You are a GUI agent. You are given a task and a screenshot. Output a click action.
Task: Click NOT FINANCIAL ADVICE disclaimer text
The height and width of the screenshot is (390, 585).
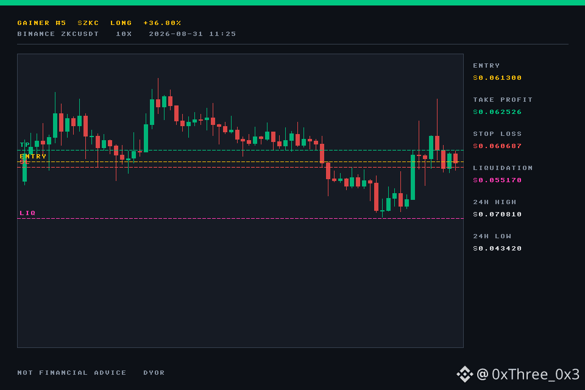tap(72, 373)
